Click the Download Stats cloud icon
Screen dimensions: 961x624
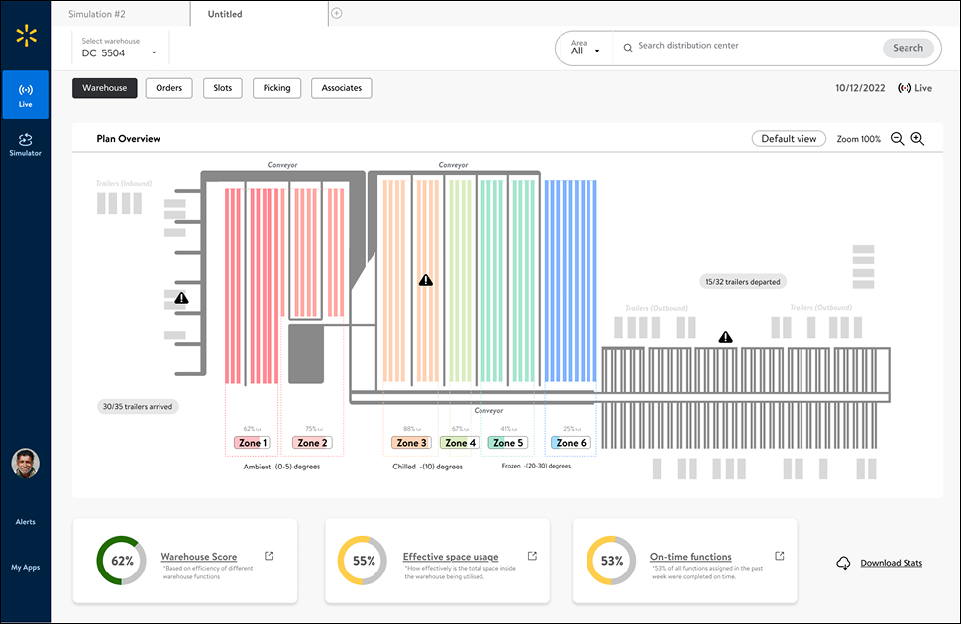[x=843, y=563]
